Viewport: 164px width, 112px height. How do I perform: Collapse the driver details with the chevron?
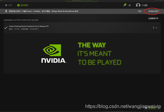[x=157, y=28]
